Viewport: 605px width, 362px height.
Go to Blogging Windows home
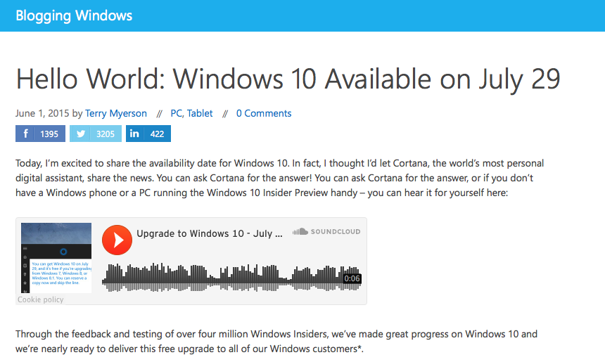pos(74,15)
